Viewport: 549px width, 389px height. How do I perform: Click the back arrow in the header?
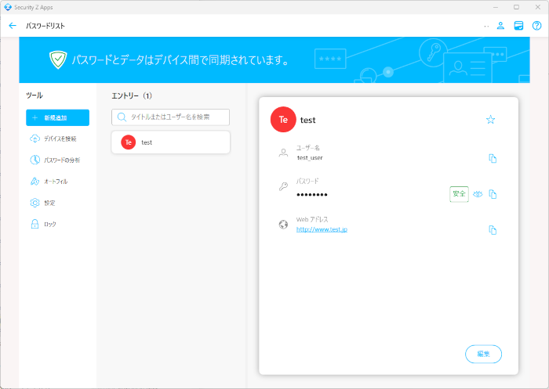click(12, 26)
